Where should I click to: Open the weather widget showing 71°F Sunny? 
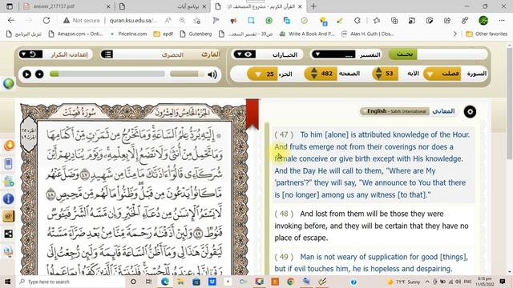tap(404, 282)
